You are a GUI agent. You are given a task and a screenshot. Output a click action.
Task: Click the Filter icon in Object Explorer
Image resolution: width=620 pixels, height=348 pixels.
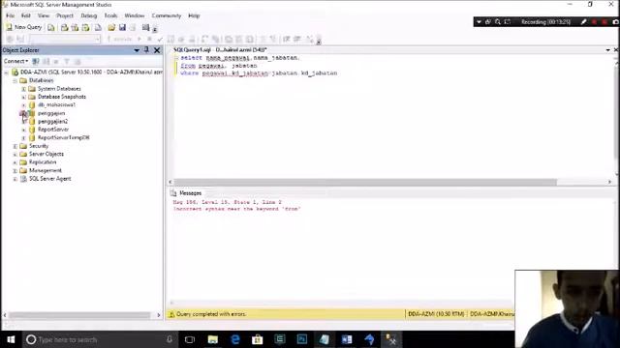[67, 61]
